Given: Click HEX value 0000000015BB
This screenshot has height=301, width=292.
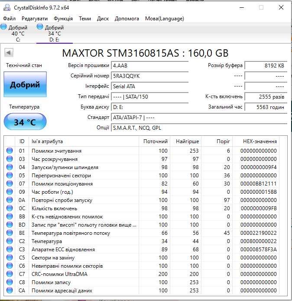Looking at the screenshot, I should pos(258,192).
